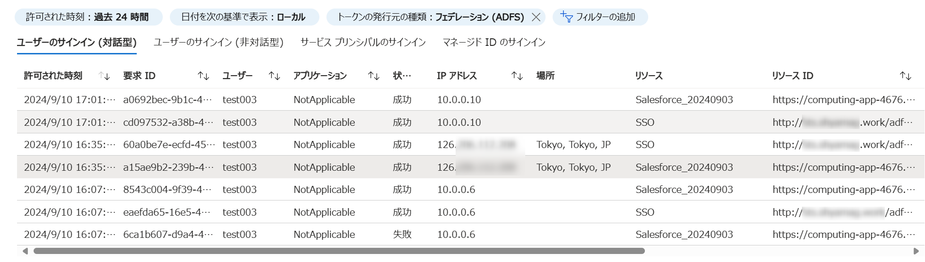This screenshot has height=262, width=925.
Task: Click IP 10.0.0.6 in the 8543c004 row
Action: click(456, 190)
